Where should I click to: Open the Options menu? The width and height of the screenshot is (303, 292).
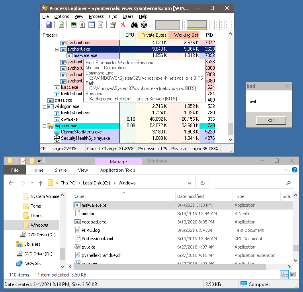(x=62, y=16)
